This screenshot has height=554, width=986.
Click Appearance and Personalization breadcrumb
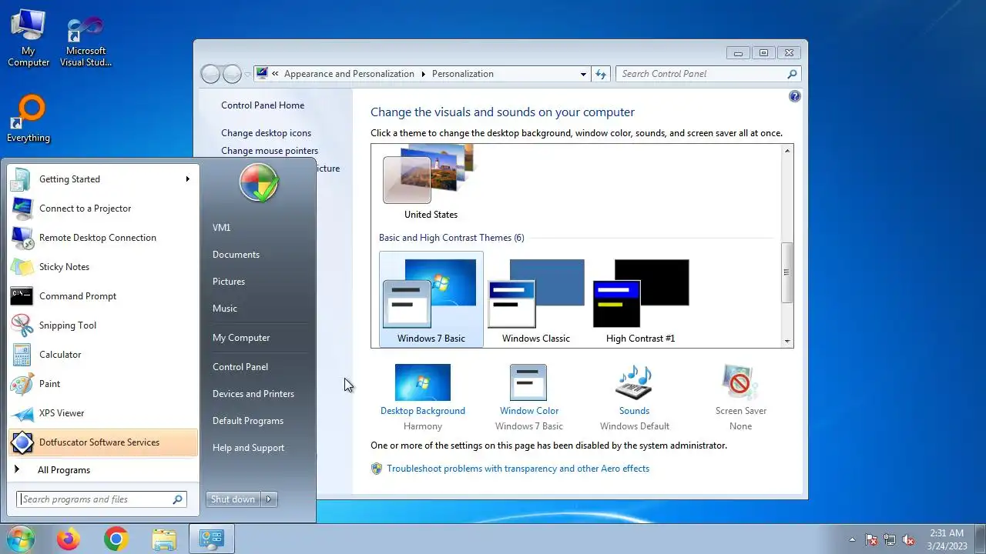[349, 74]
